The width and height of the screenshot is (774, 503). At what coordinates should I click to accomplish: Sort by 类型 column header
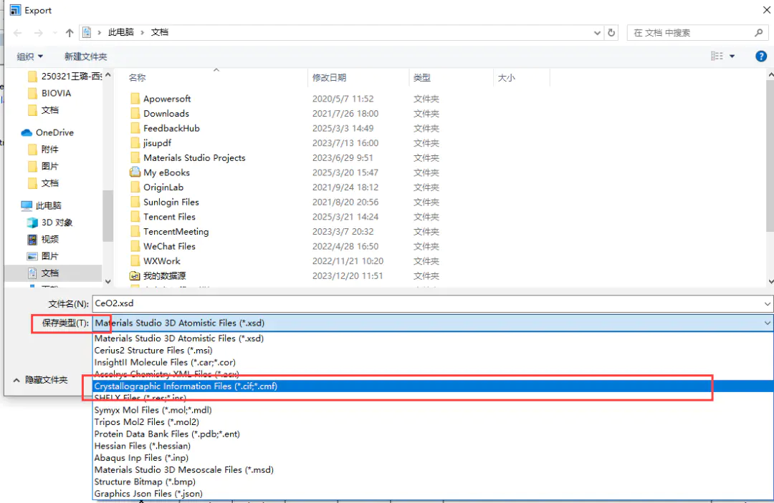[422, 77]
